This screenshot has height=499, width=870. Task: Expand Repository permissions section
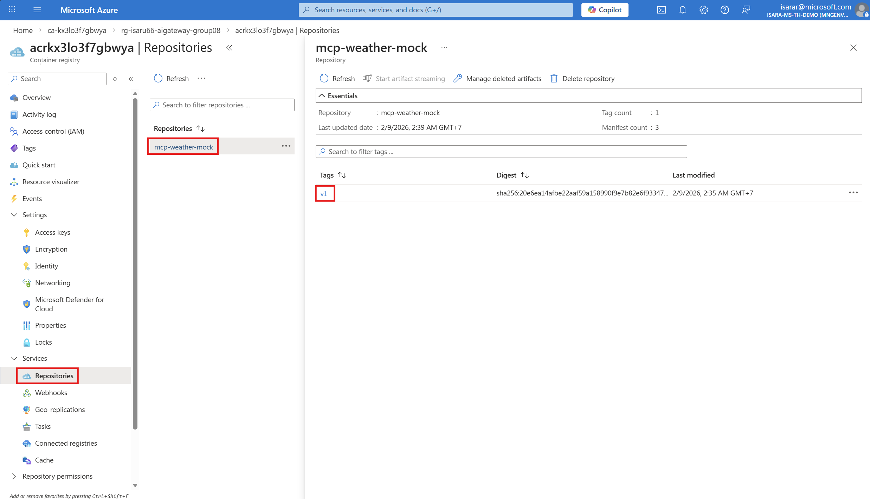pos(57,476)
